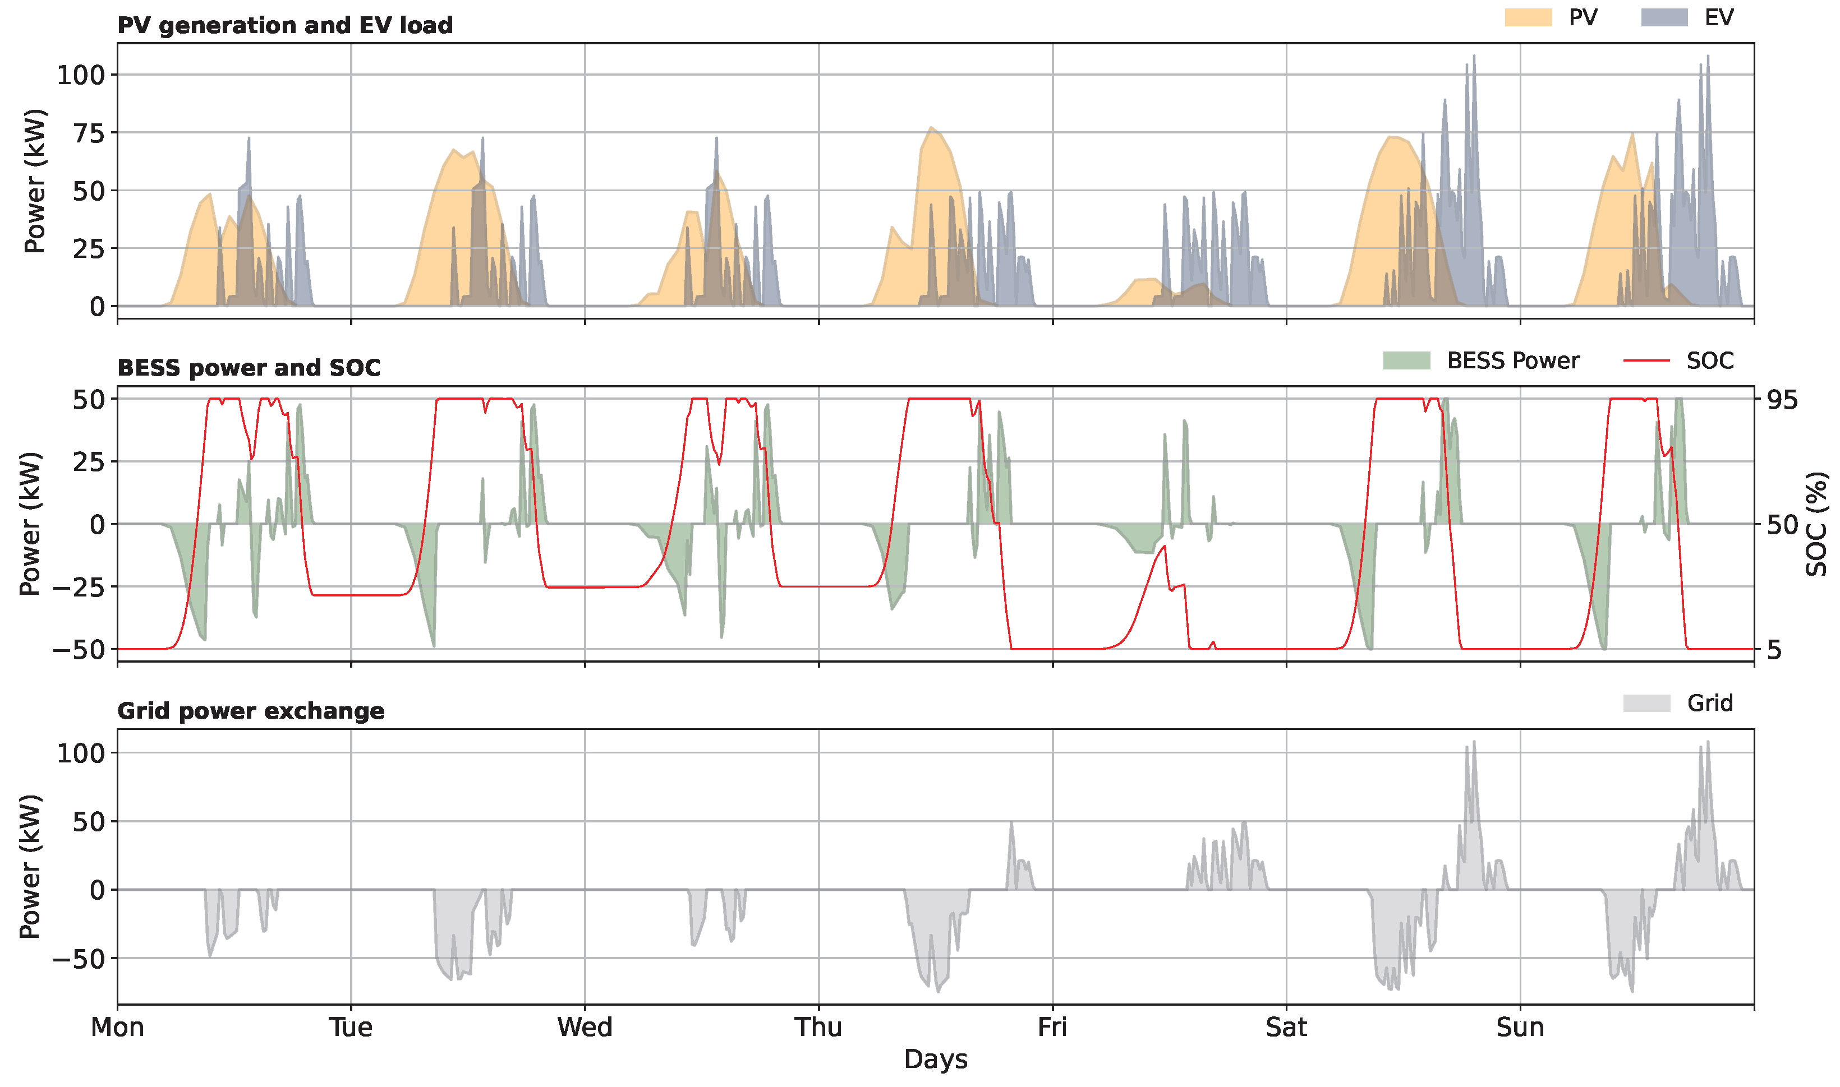Click the orange PV legend swatch
The height and width of the screenshot is (1087, 1840).
[1528, 17]
